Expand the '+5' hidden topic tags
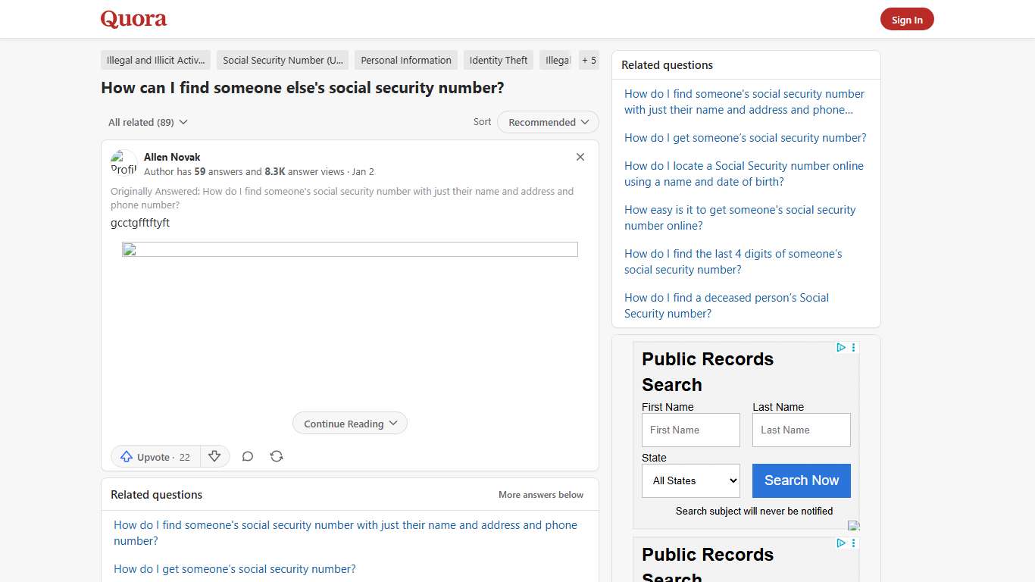 (589, 60)
